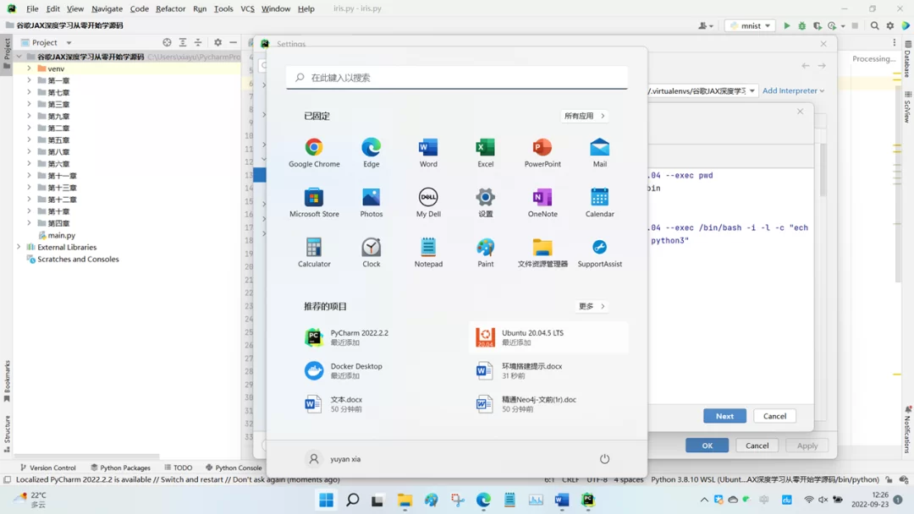The image size is (914, 514).
Task: Open the Python interpreter path combo box
Action: pyautogui.click(x=702, y=90)
